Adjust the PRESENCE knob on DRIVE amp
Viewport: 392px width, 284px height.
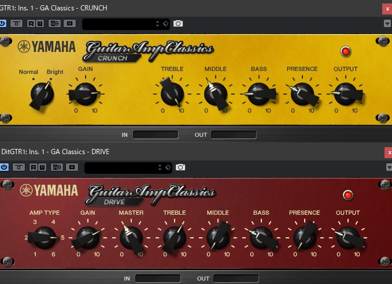tap(305, 237)
